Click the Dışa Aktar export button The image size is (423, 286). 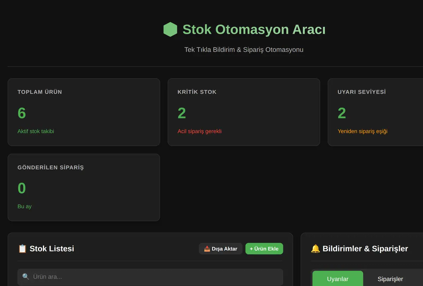coord(221,249)
